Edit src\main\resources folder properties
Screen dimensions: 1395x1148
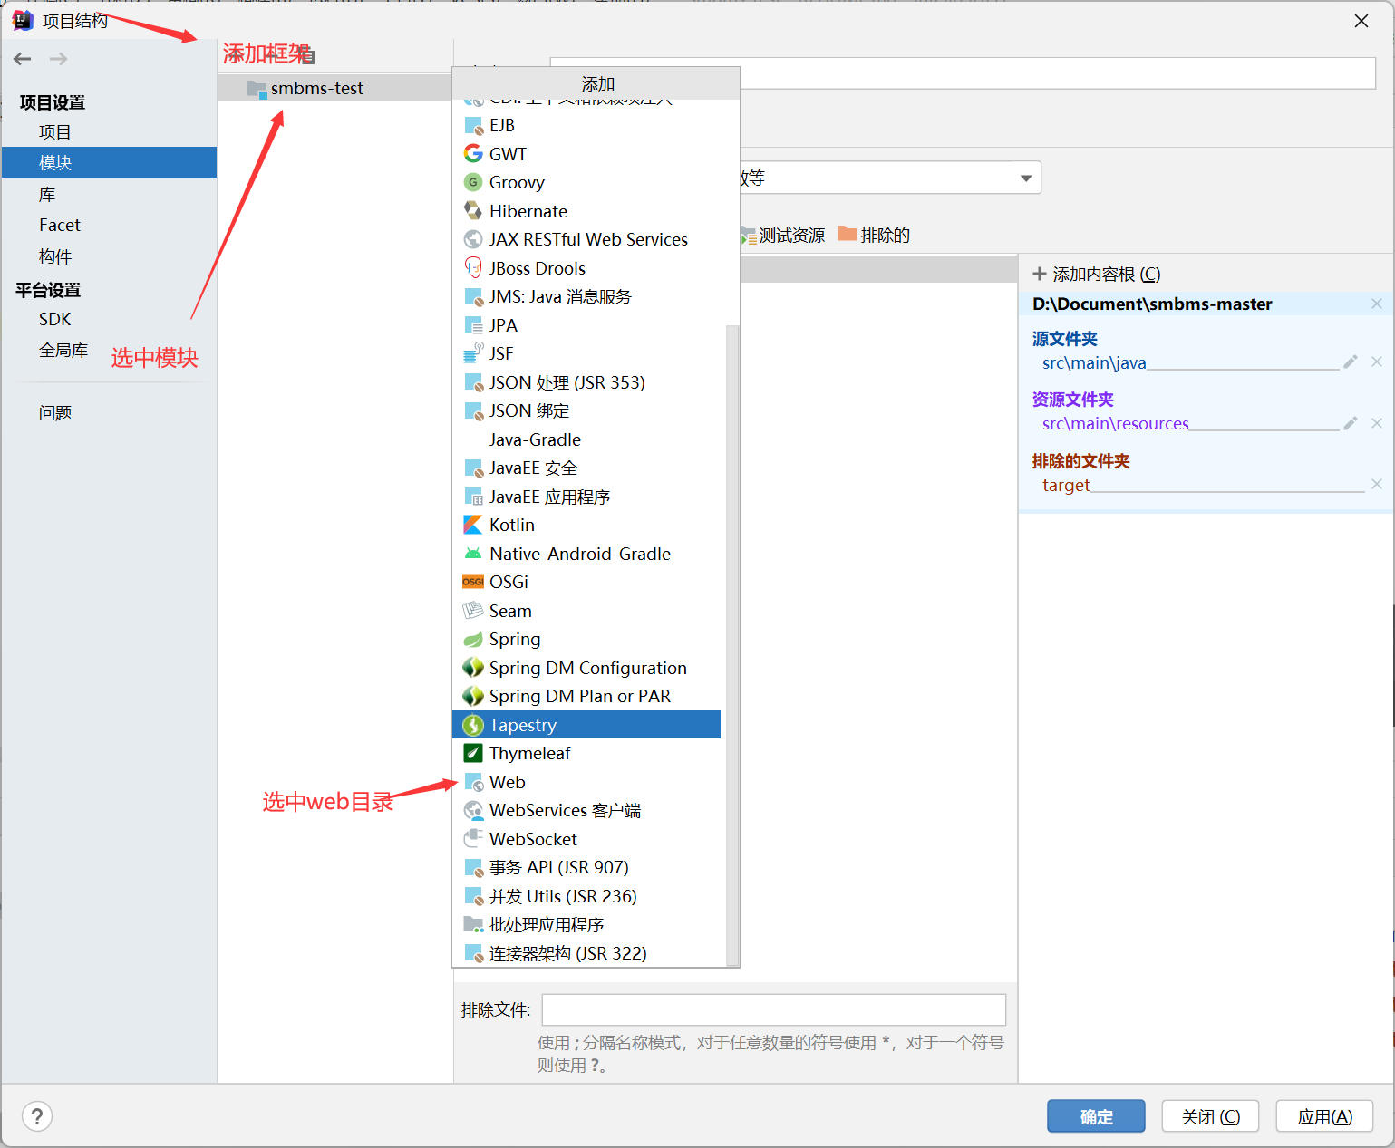(x=1351, y=423)
